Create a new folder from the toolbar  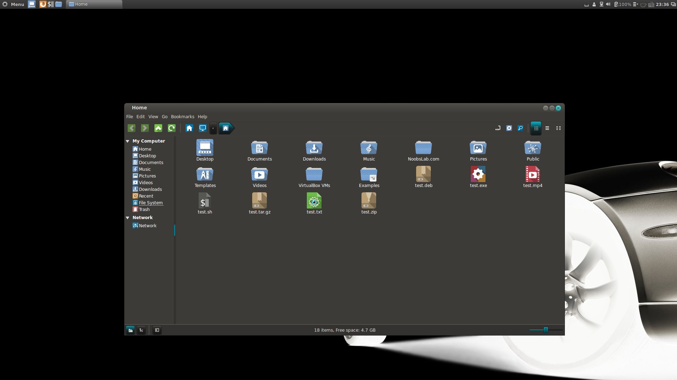[509, 128]
